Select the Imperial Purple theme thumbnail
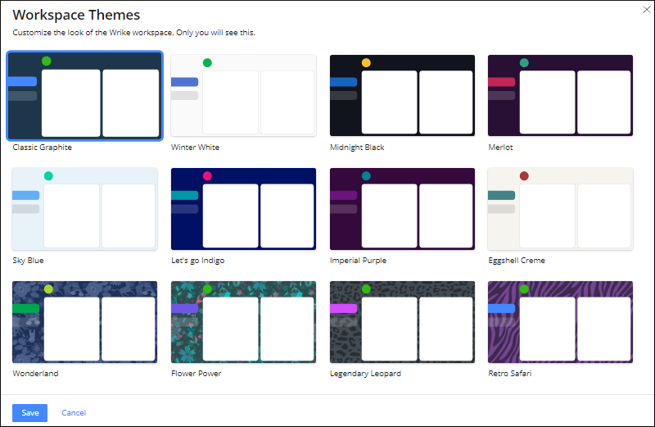Screen dimensions: 655x427 tap(402, 209)
